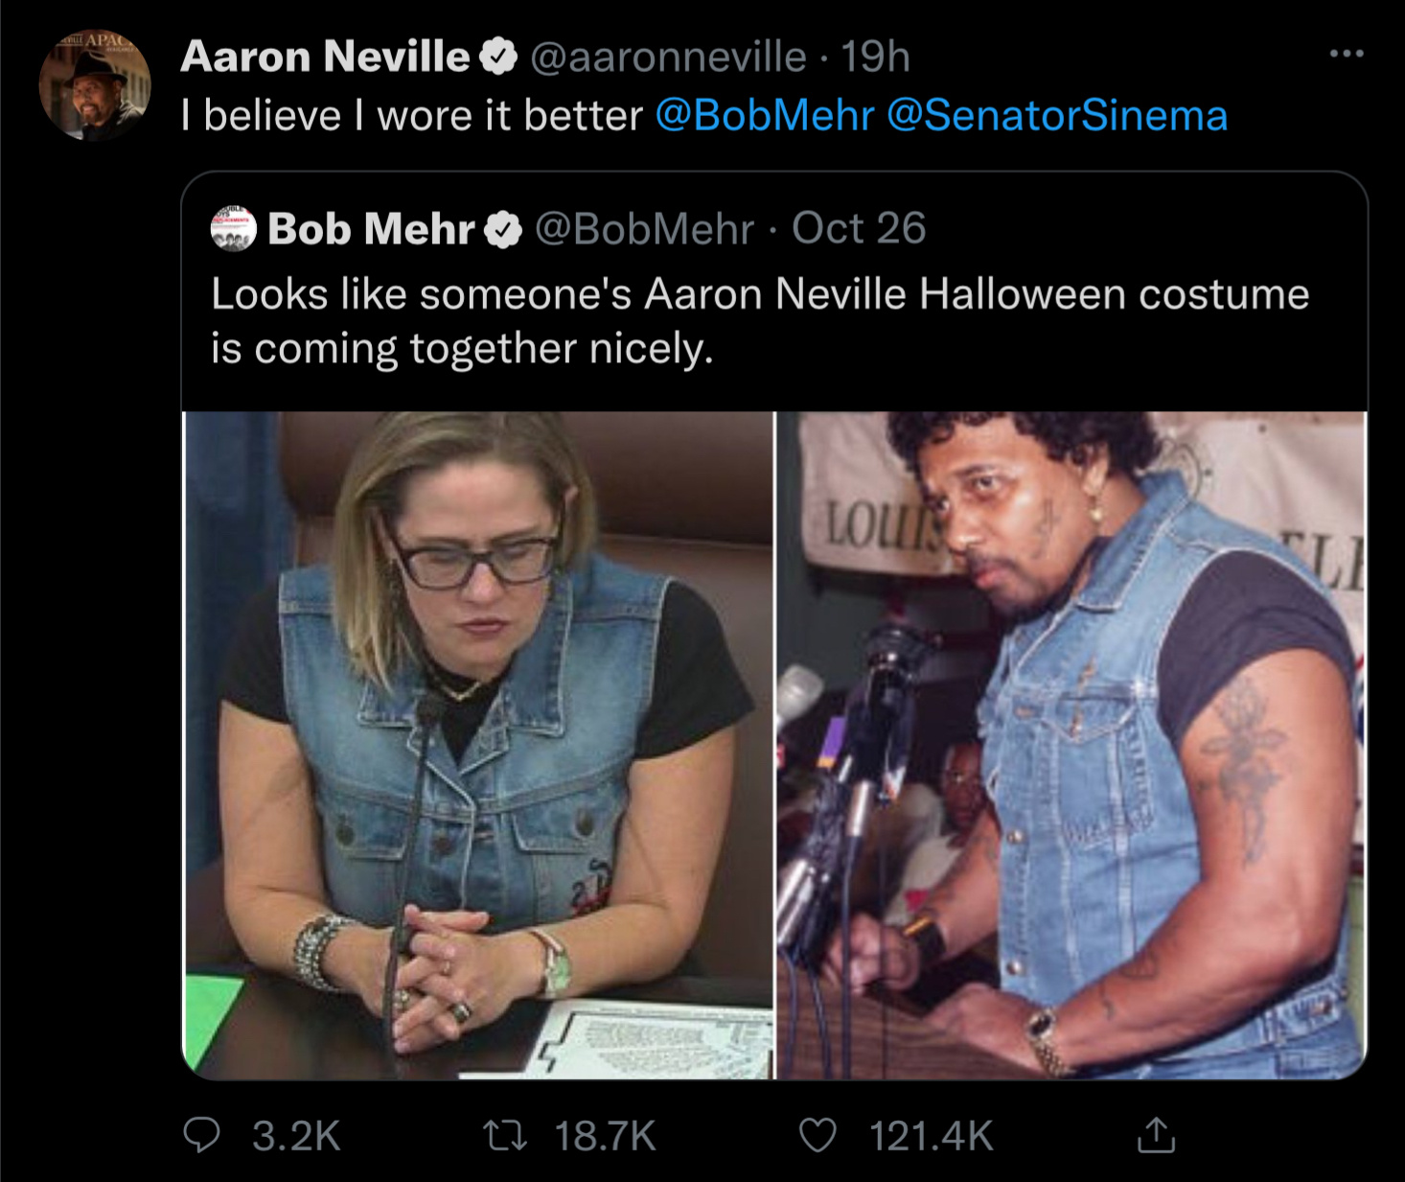Like the tweet with the heart icon
This screenshot has height=1182, width=1405.
(818, 1136)
